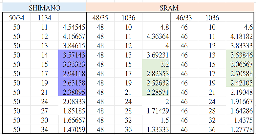Pick the green cell 2.52632
This screenshot has width=256, height=135.
click(156, 83)
